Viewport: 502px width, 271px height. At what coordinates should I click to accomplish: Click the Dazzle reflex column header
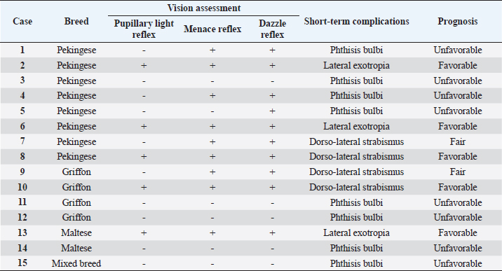pyautogui.click(x=272, y=29)
